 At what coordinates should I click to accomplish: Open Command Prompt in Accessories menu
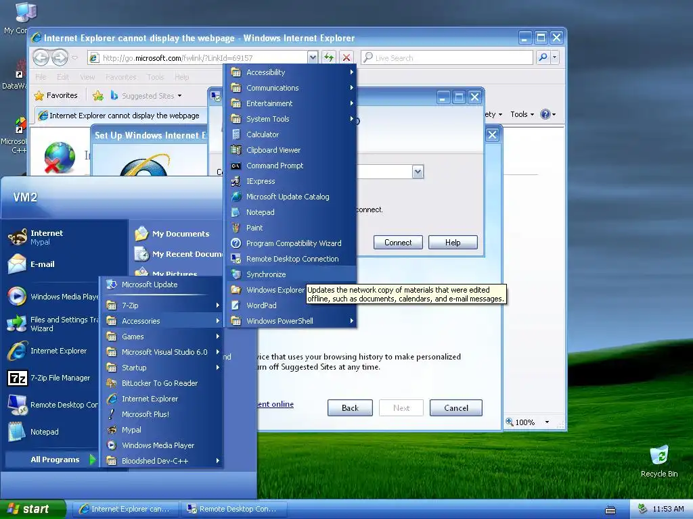click(291, 166)
